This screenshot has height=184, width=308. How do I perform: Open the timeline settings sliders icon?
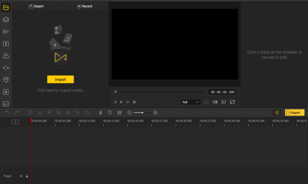(x=277, y=112)
